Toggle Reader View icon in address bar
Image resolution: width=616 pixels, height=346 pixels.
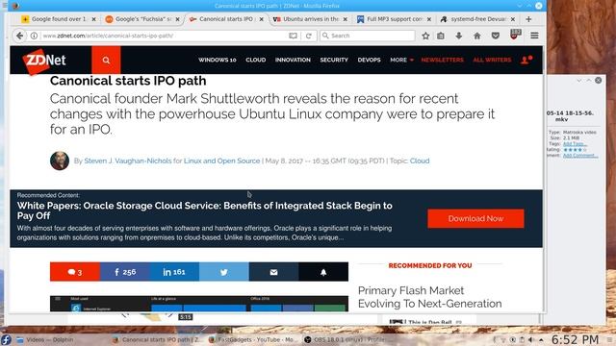point(293,36)
